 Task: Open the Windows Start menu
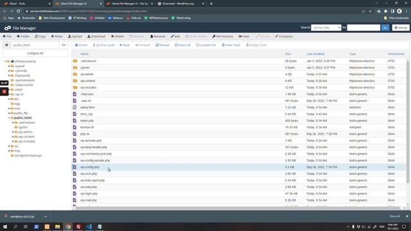point(5,227)
